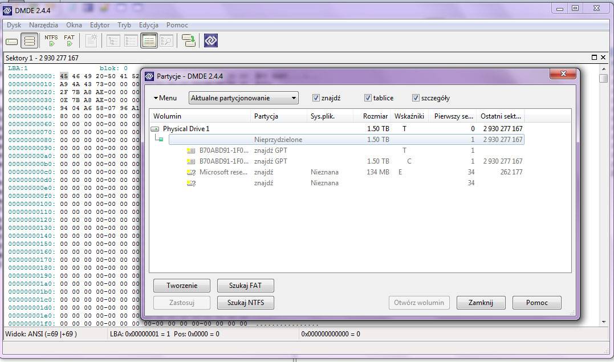Sort by the Partycja column header
Screen dimensions: 614x362
(279, 116)
